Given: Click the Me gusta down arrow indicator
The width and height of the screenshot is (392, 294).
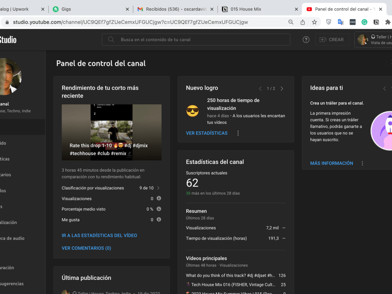Looking at the screenshot, I should (159, 220).
